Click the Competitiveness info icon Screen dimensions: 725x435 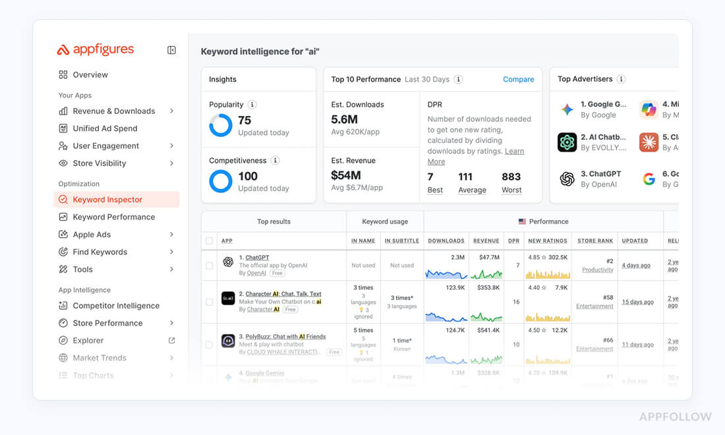[275, 161]
